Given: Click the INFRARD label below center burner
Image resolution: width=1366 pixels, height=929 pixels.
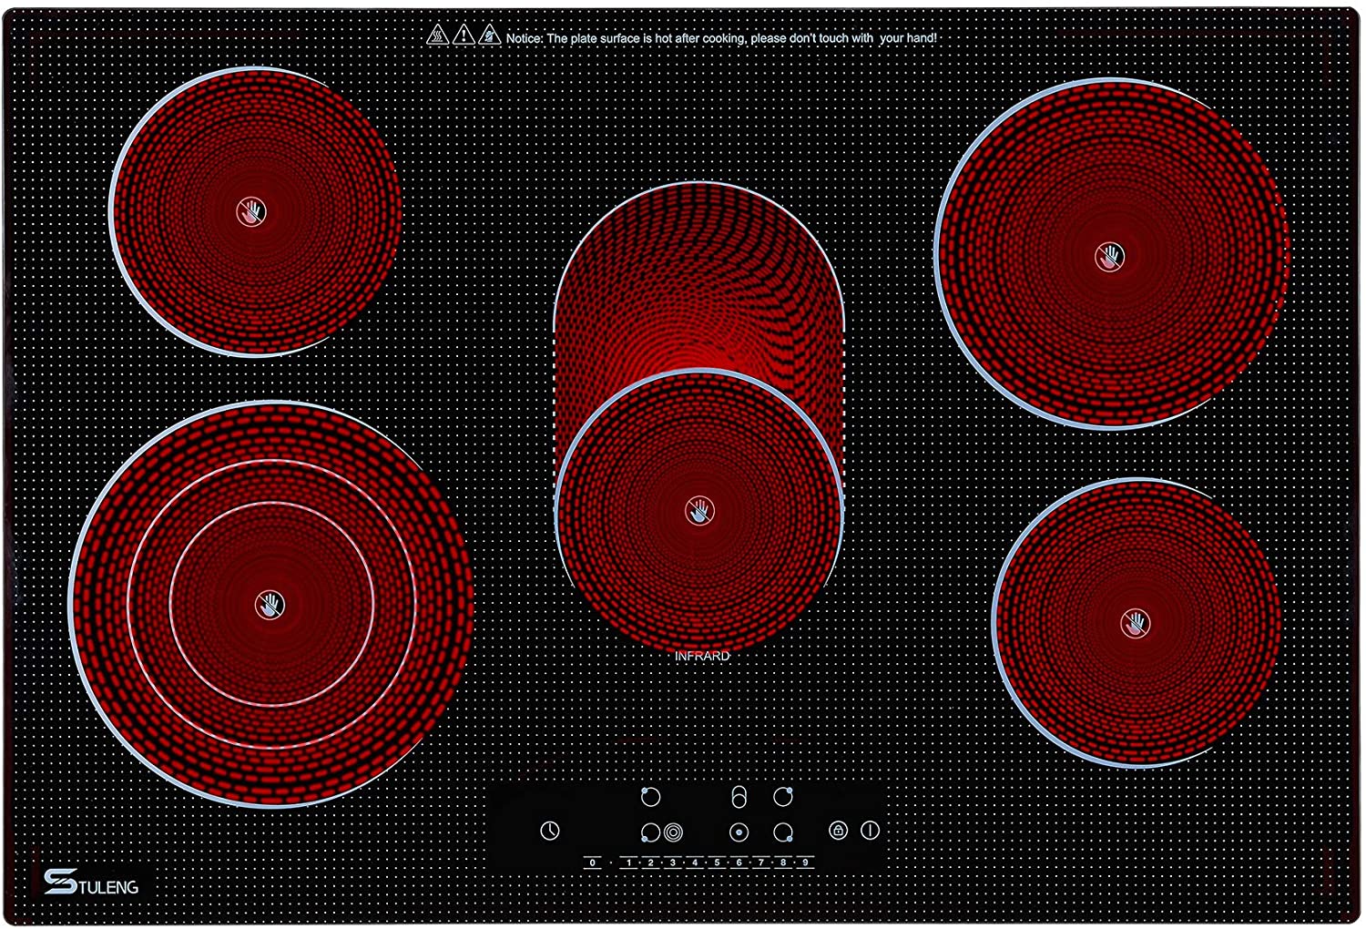Looking at the screenshot, I should point(702,656).
